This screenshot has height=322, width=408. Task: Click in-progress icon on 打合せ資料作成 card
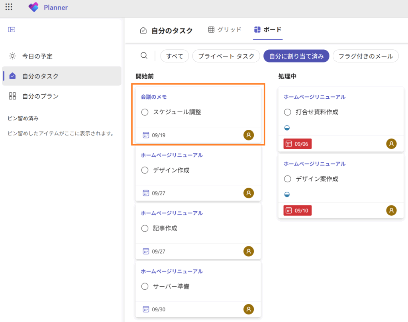point(287,128)
